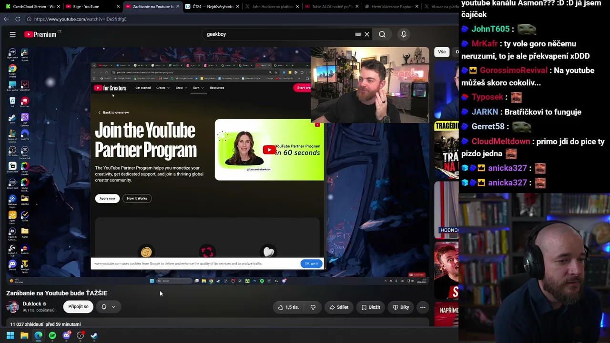
Task: Open Spotify from the taskbar
Action: [52, 335]
